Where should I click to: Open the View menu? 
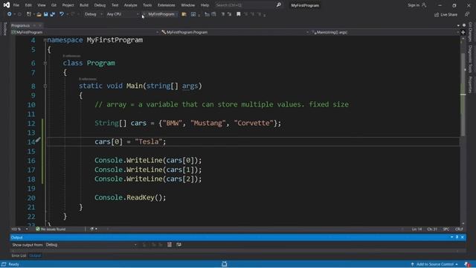tap(42, 5)
